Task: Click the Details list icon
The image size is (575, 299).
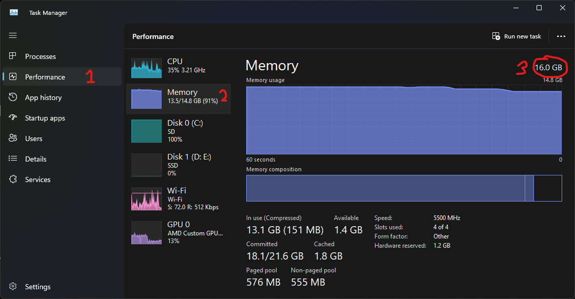Action: point(13,159)
